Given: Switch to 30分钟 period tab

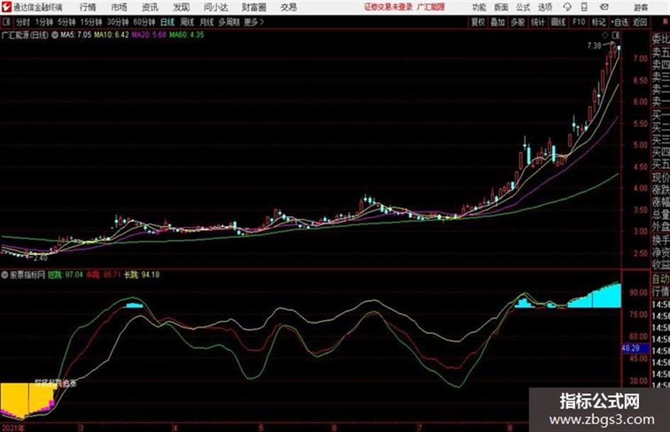Looking at the screenshot, I should click(x=118, y=22).
